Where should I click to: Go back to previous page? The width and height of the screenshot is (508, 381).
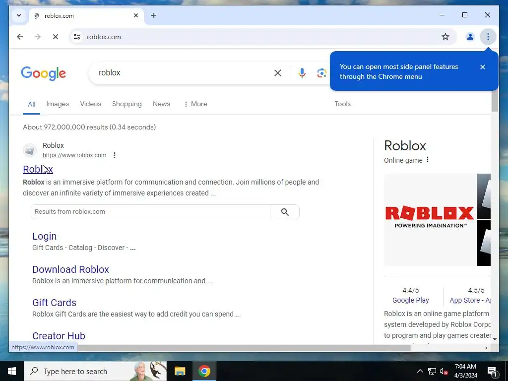20,37
